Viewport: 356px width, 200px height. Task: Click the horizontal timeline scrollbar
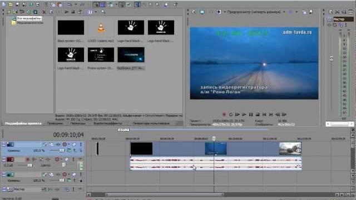[165, 195]
